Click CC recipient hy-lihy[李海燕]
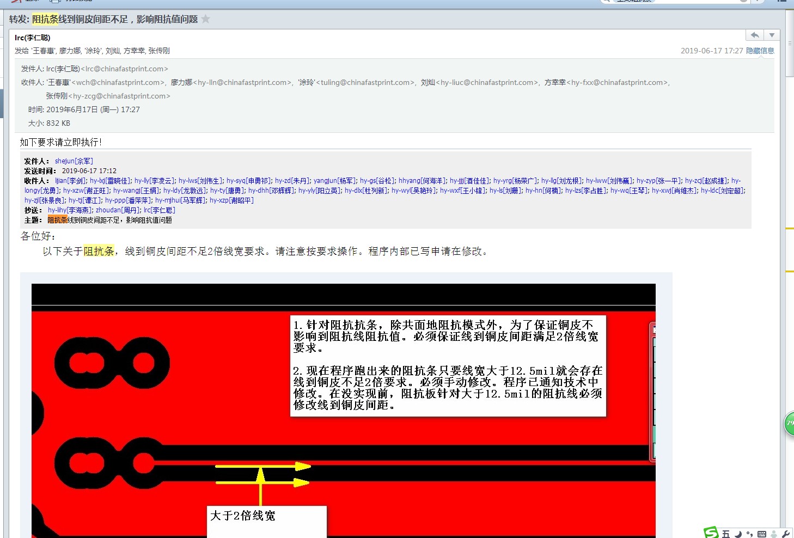 (70, 210)
